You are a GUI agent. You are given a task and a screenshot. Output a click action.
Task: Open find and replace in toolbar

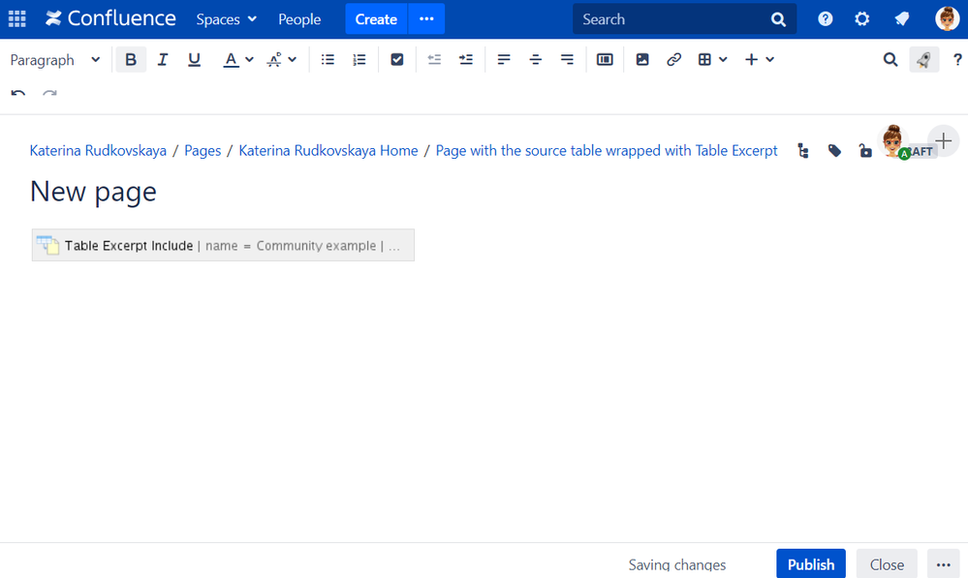click(x=890, y=60)
